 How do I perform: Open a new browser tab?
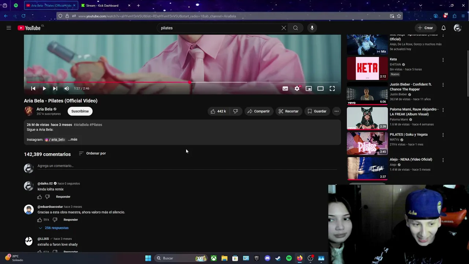pyautogui.click(x=138, y=5)
